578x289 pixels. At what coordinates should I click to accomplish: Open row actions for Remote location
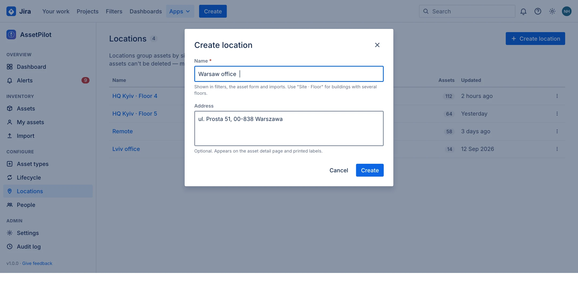pos(557,131)
